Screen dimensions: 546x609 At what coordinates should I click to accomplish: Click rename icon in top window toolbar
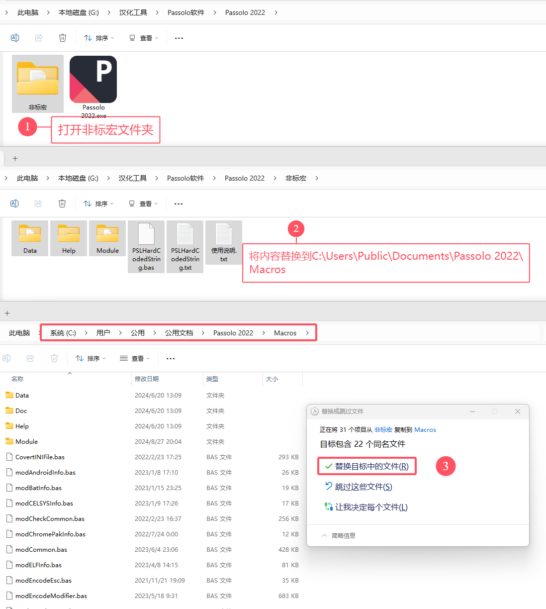click(x=15, y=38)
